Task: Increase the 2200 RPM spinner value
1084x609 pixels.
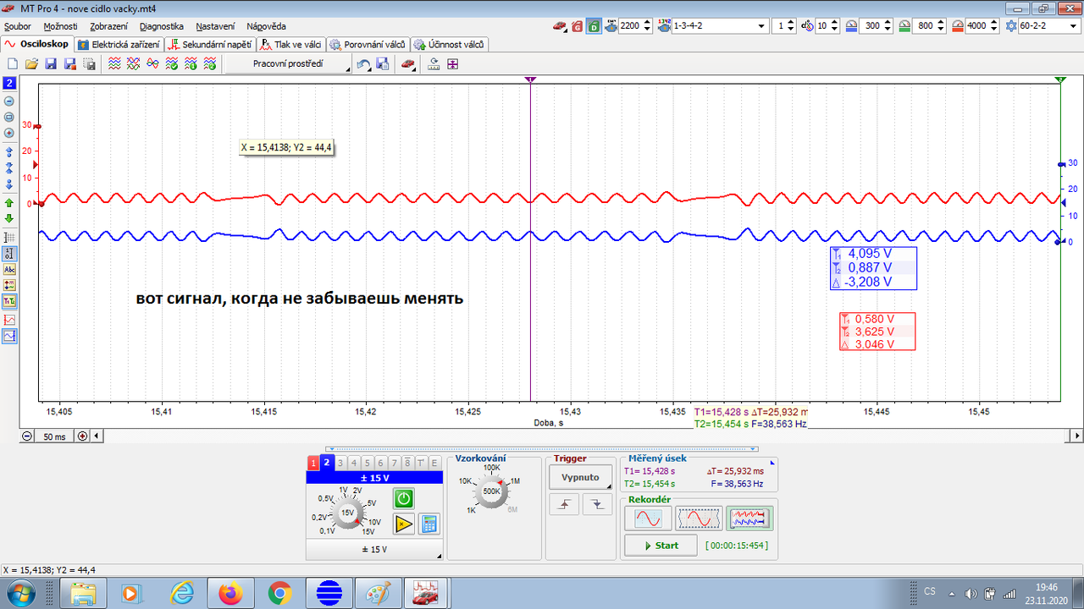Action: click(x=647, y=22)
